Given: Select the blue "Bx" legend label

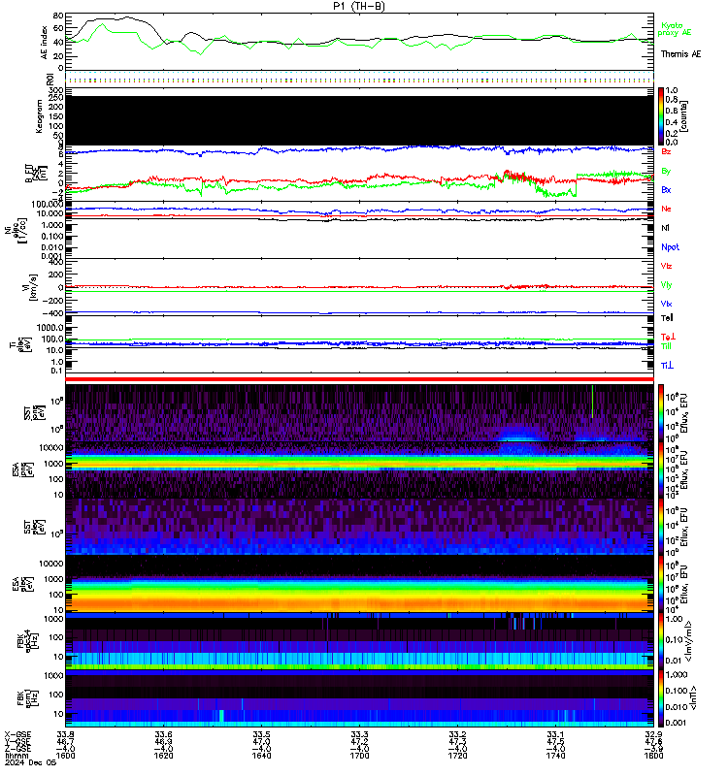Looking at the screenshot, I should click(x=666, y=189).
